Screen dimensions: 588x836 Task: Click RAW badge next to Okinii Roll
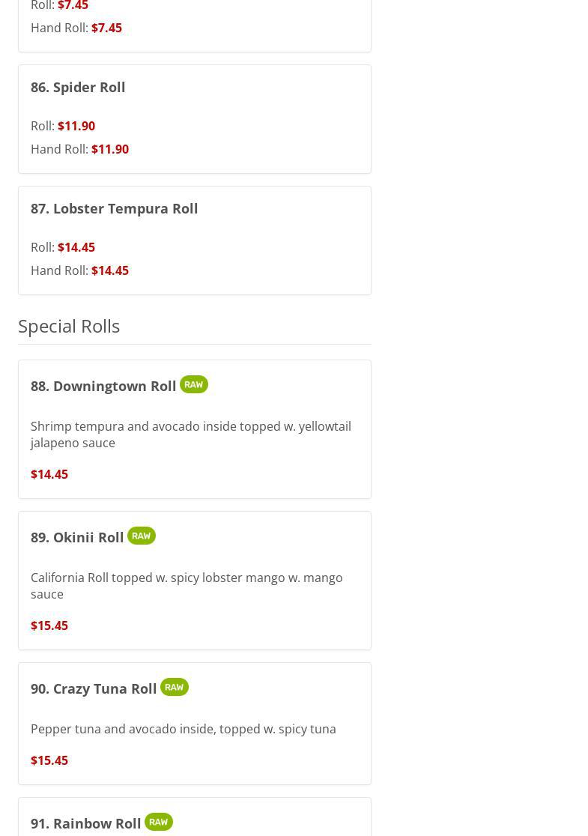tap(142, 536)
